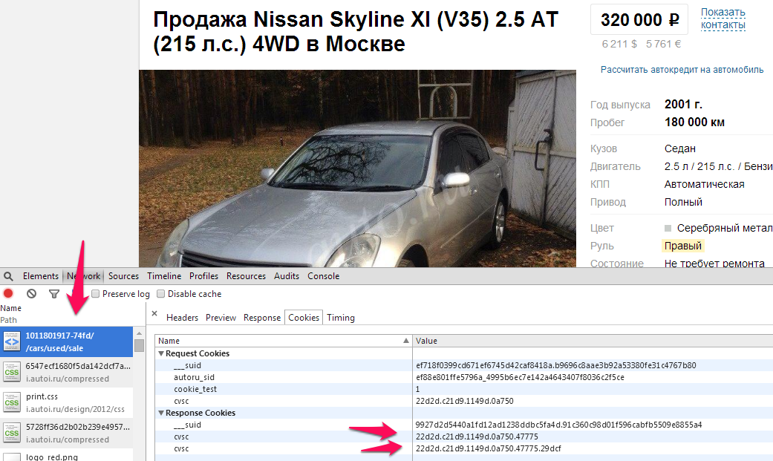Viewport: 773px width, 461px height.
Task: Click the silver Nissan Skyline photo
Action: (357, 168)
